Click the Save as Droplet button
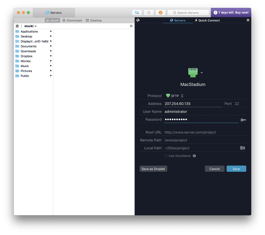Viewport: 265px width, 235px height. click(x=153, y=168)
